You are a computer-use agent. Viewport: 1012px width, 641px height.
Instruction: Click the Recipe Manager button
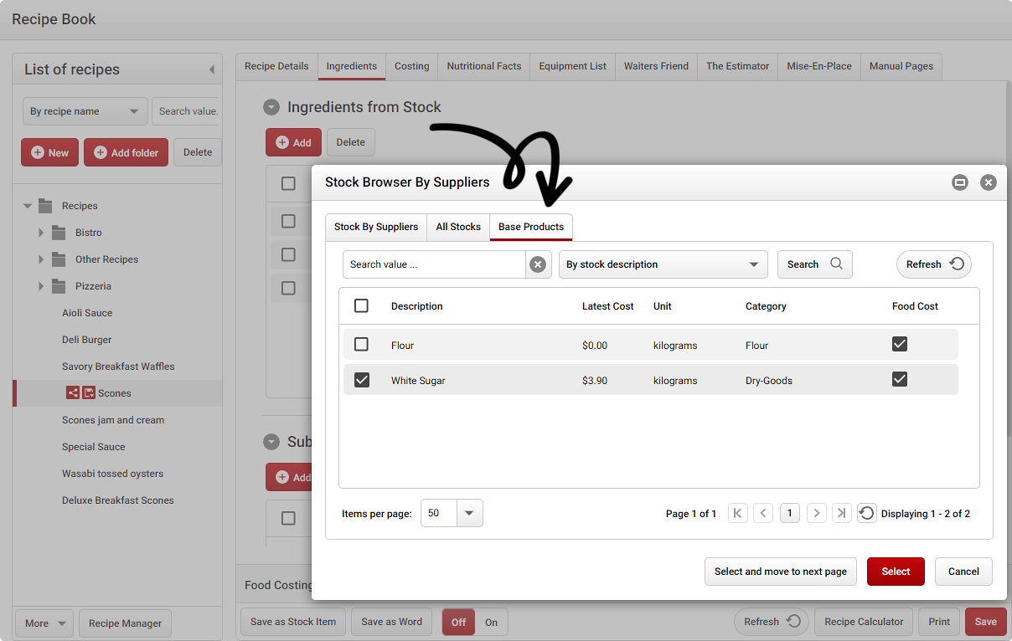pos(126,623)
